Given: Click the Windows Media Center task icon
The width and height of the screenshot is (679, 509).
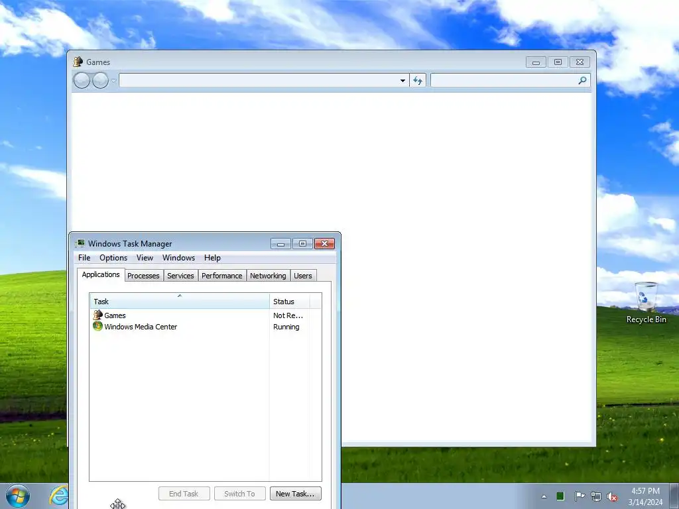Looking at the screenshot, I should (x=97, y=326).
